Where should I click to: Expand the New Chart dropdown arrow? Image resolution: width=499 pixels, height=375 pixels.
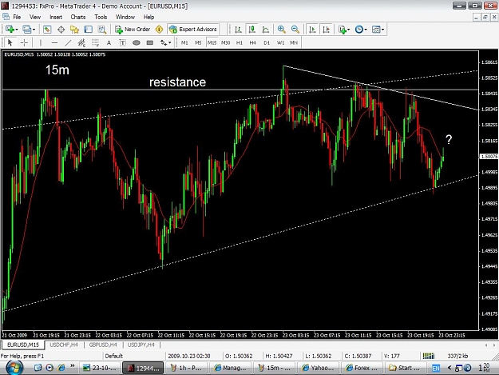click(17, 30)
